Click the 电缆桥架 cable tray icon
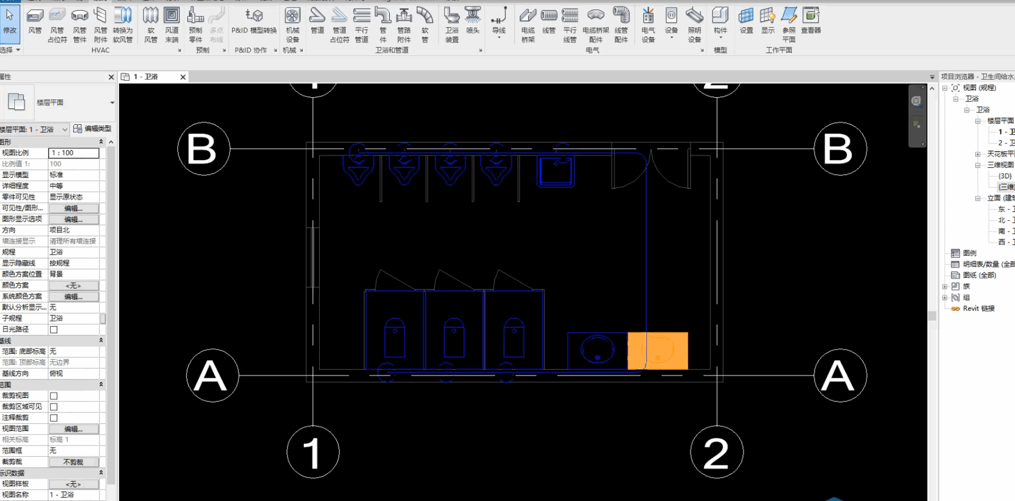1015x501 pixels. 527,25
